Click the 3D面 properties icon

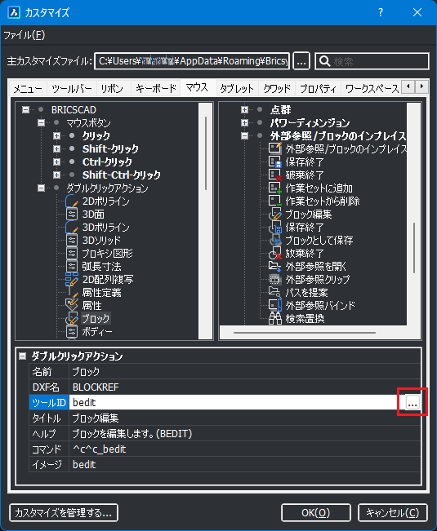point(72,215)
